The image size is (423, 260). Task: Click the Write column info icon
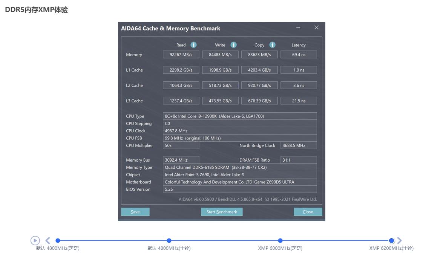(233, 45)
